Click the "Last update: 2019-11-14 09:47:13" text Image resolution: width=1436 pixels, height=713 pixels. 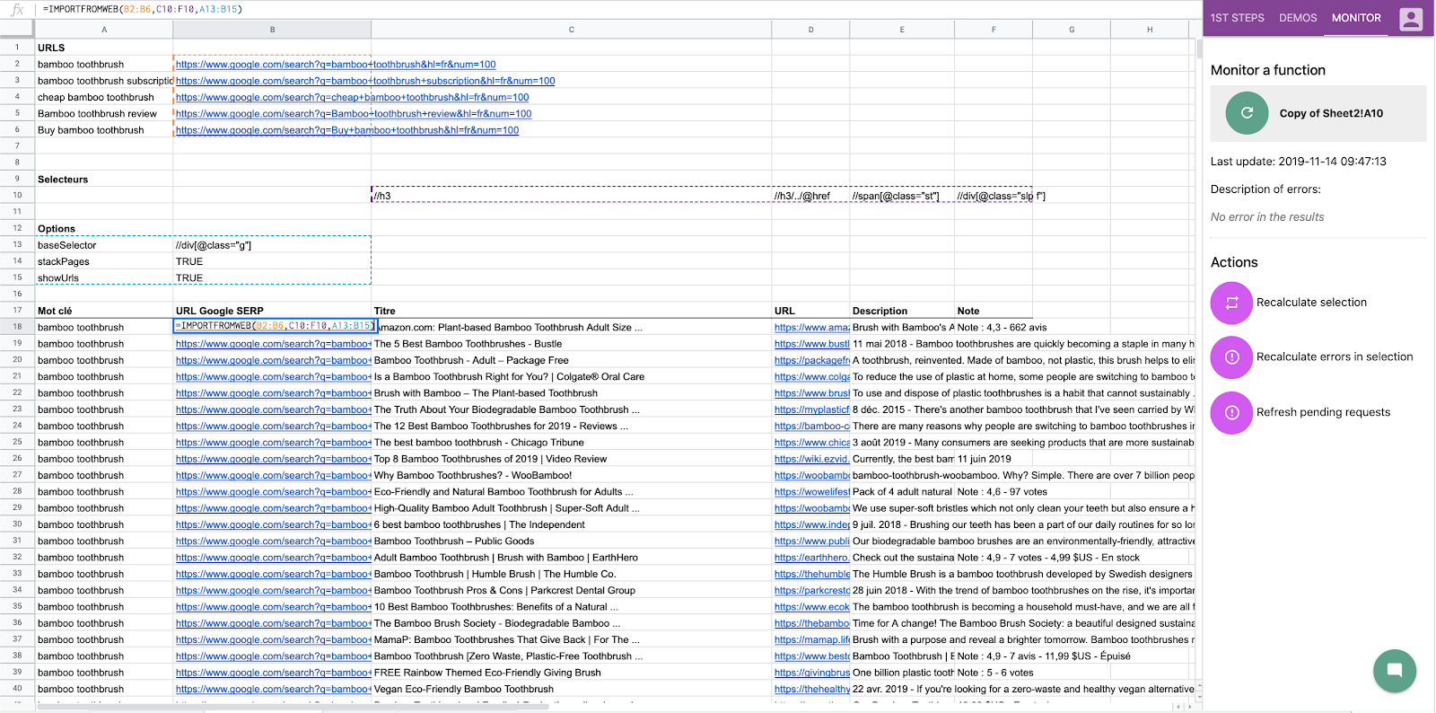click(1298, 162)
